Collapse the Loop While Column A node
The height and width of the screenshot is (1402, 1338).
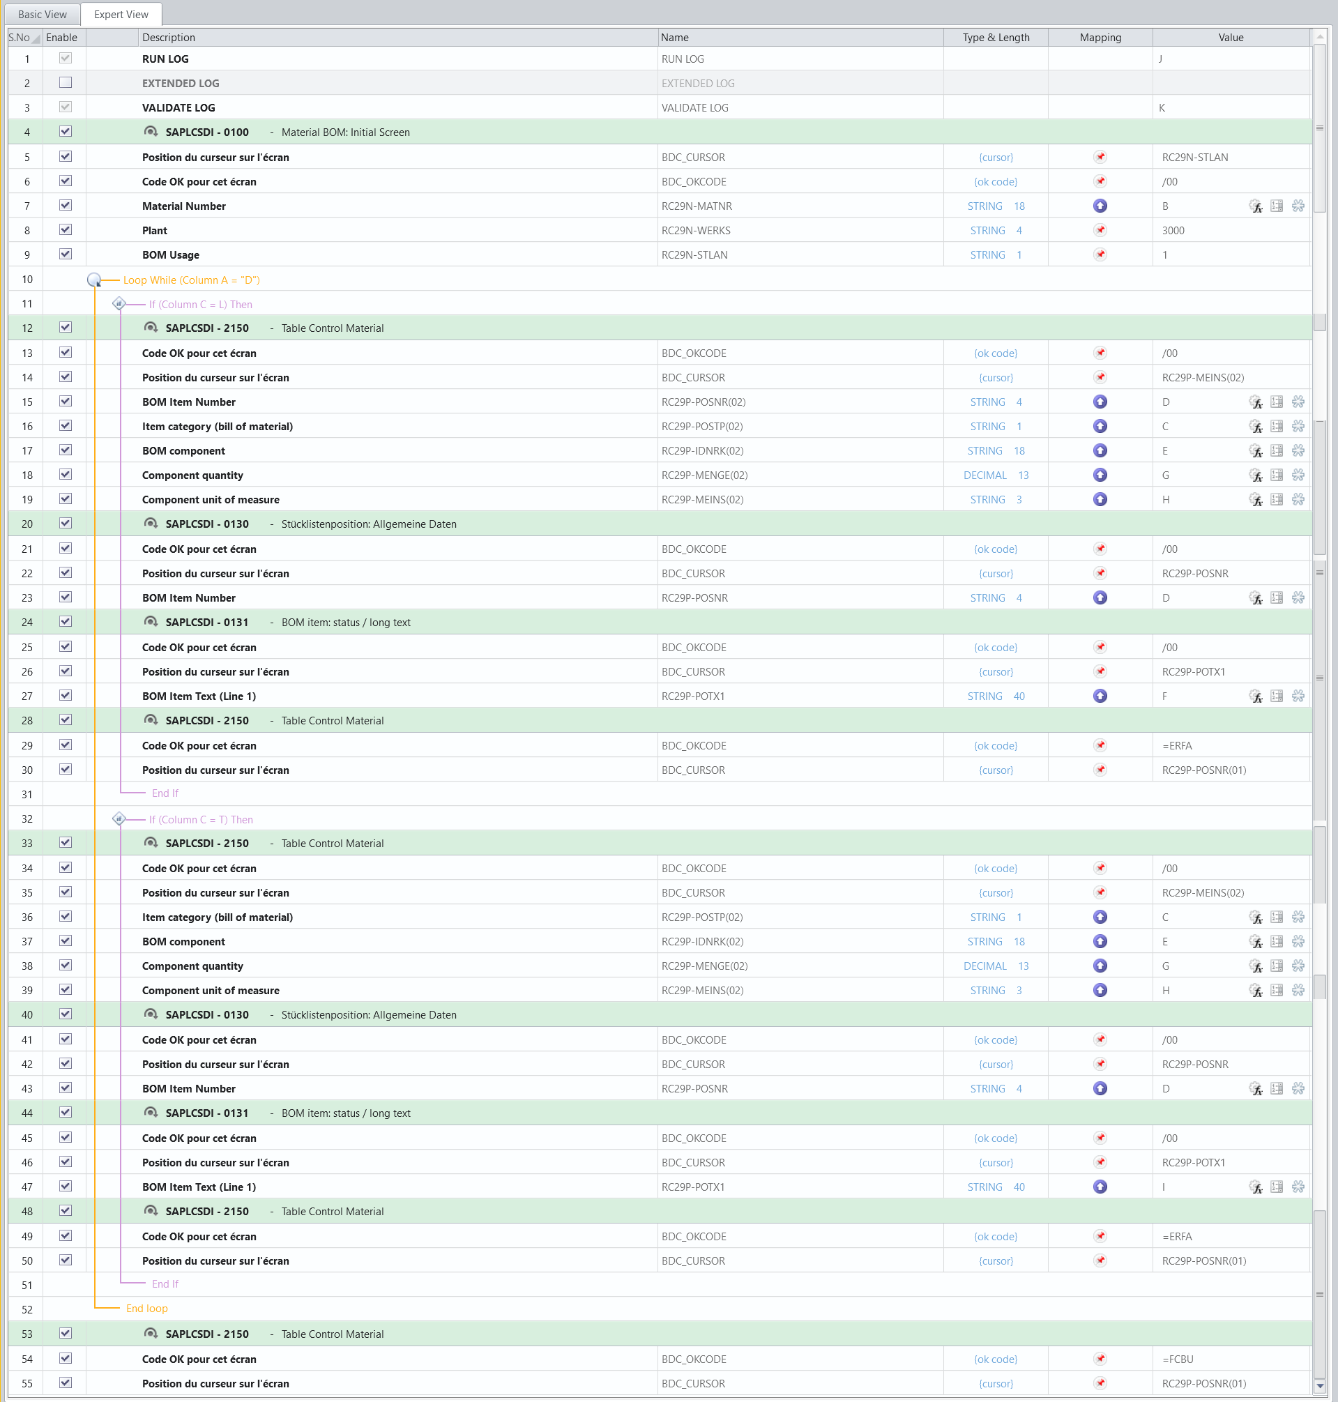pyautogui.click(x=94, y=280)
